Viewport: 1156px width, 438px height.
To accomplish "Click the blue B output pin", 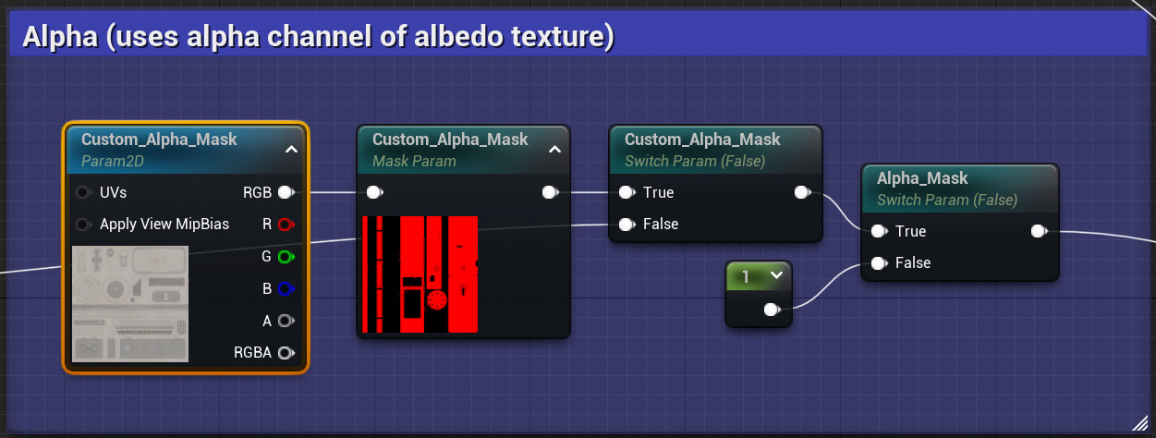I will point(286,289).
